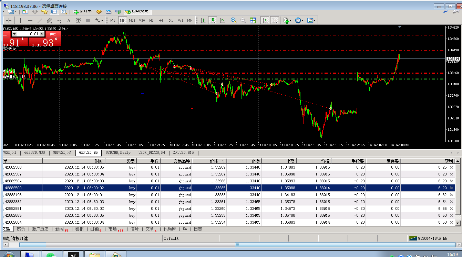Click the BUY one-click trading button
The image size is (462, 257).
tap(53, 34)
